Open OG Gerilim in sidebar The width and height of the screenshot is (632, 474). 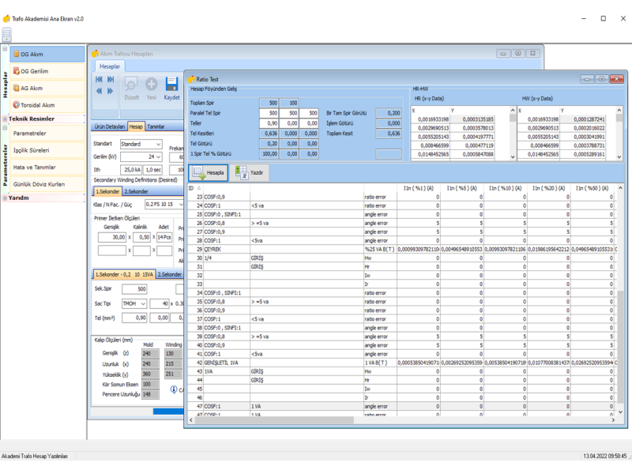(x=47, y=71)
